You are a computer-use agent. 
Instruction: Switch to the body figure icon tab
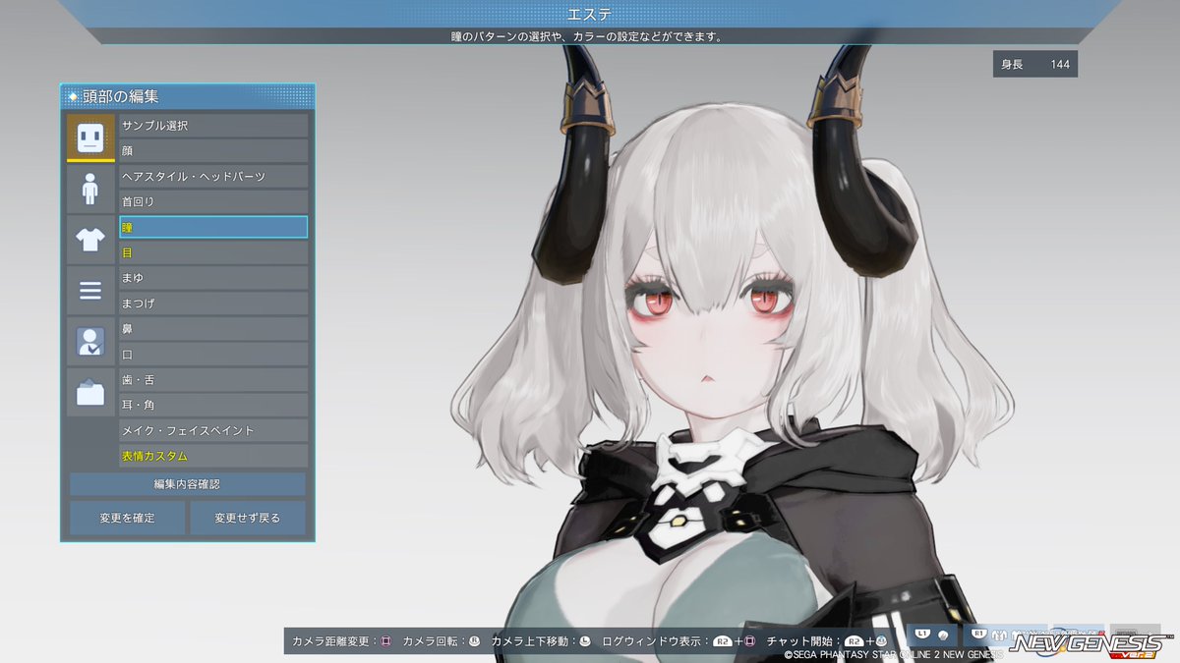pos(89,189)
